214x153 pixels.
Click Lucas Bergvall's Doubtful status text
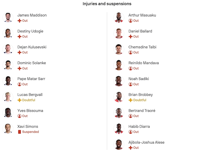pos(29,100)
